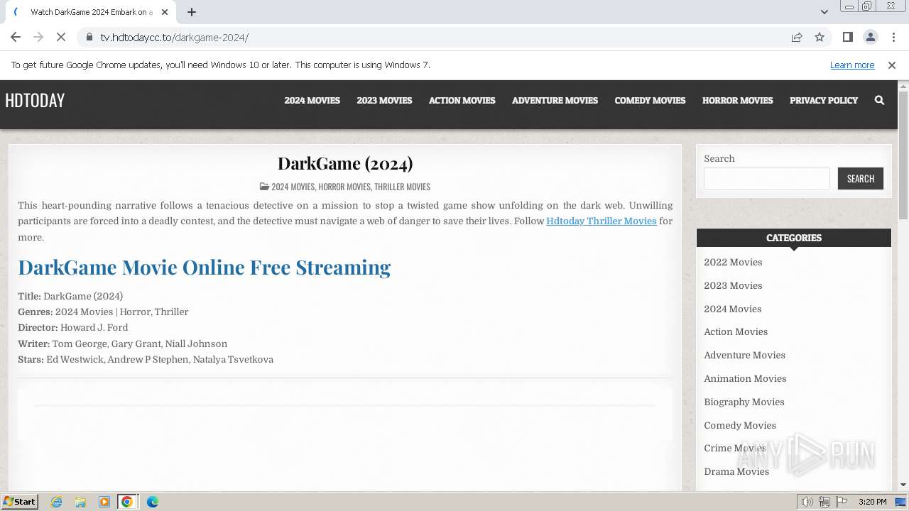The image size is (909, 511).
Task: Click Show desktop button in taskbar
Action: pos(900,502)
